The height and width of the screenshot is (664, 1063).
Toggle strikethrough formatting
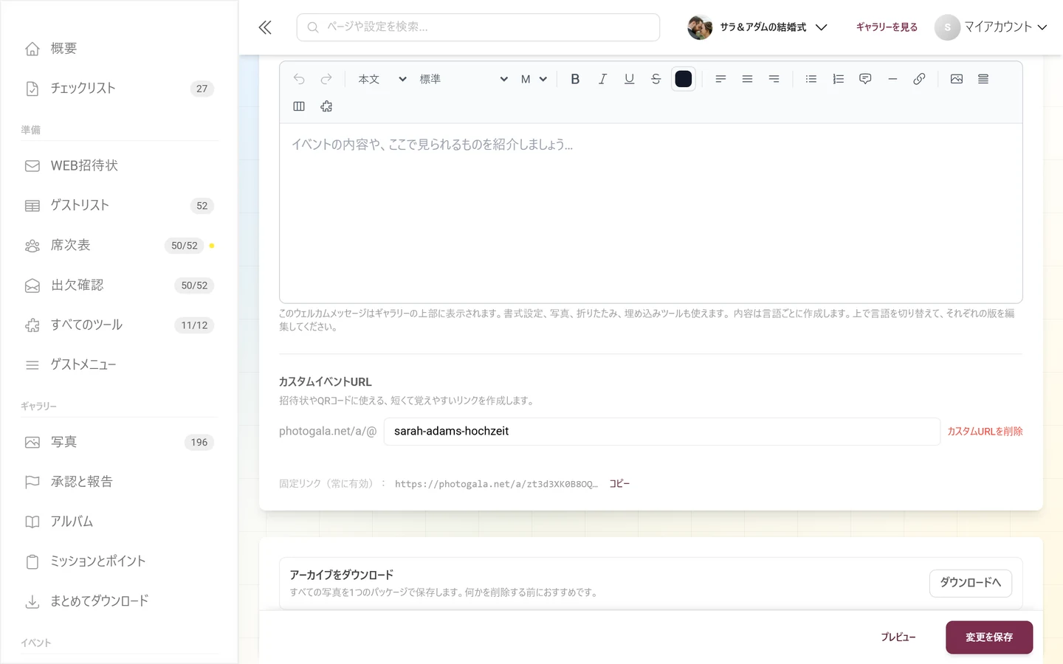656,79
